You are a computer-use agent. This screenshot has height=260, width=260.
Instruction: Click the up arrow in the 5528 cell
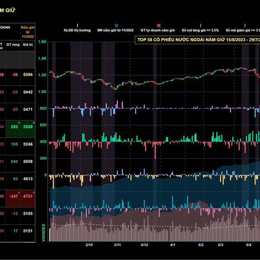(34, 123)
